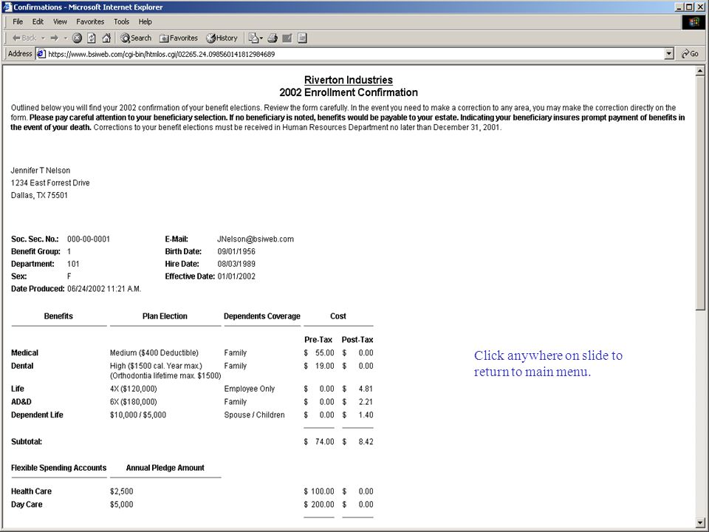Stop page loading with Stop icon
This screenshot has width=709, height=532.
point(77,38)
